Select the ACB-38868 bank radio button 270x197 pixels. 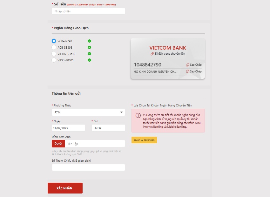[54, 47]
